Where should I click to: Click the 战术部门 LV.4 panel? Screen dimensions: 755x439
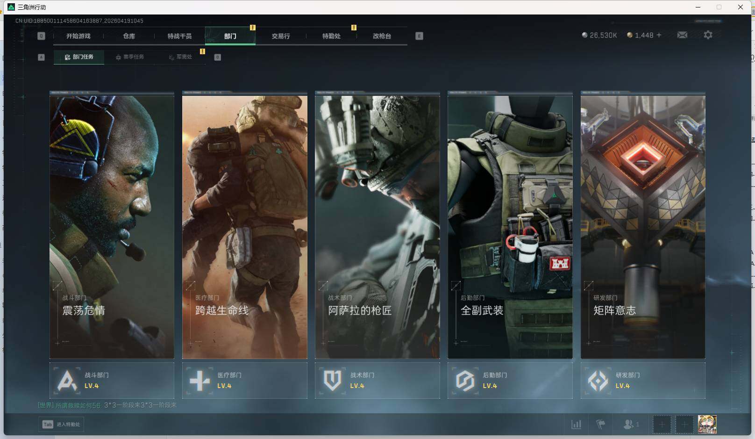click(377, 381)
